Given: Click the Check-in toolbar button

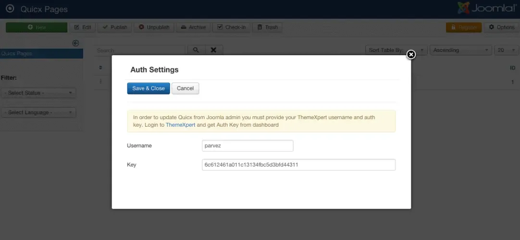Looking at the screenshot, I should (232, 27).
